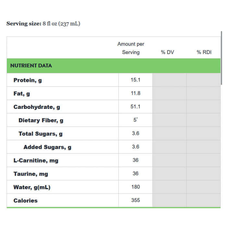Viewport: 227px width, 227px height.
Task: Click the Total Sugars, g row label
Action: click(x=41, y=134)
